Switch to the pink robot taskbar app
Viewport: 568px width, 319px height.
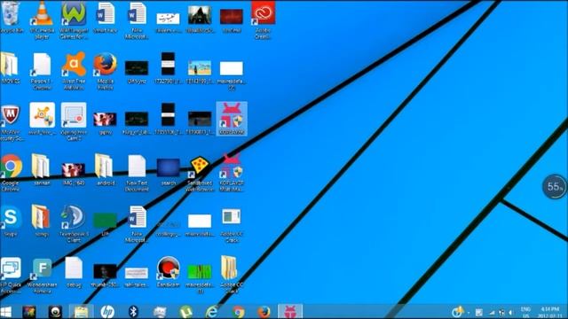290,312
